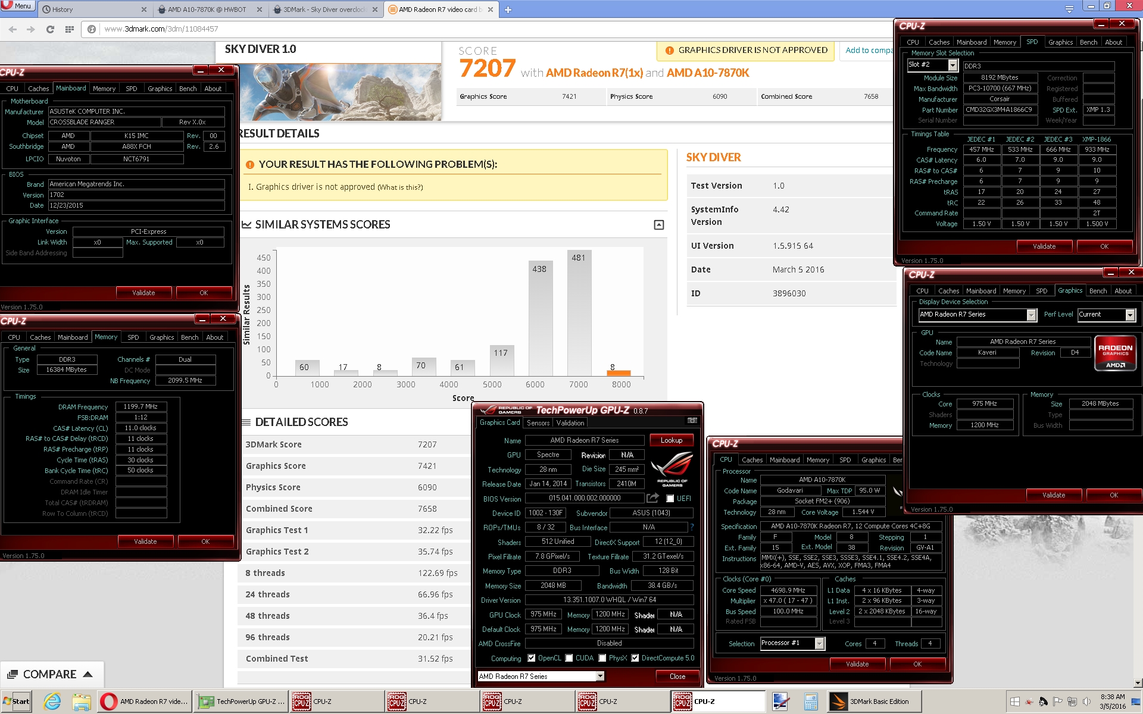
Task: Click the browser back arrow
Action: click(13, 29)
